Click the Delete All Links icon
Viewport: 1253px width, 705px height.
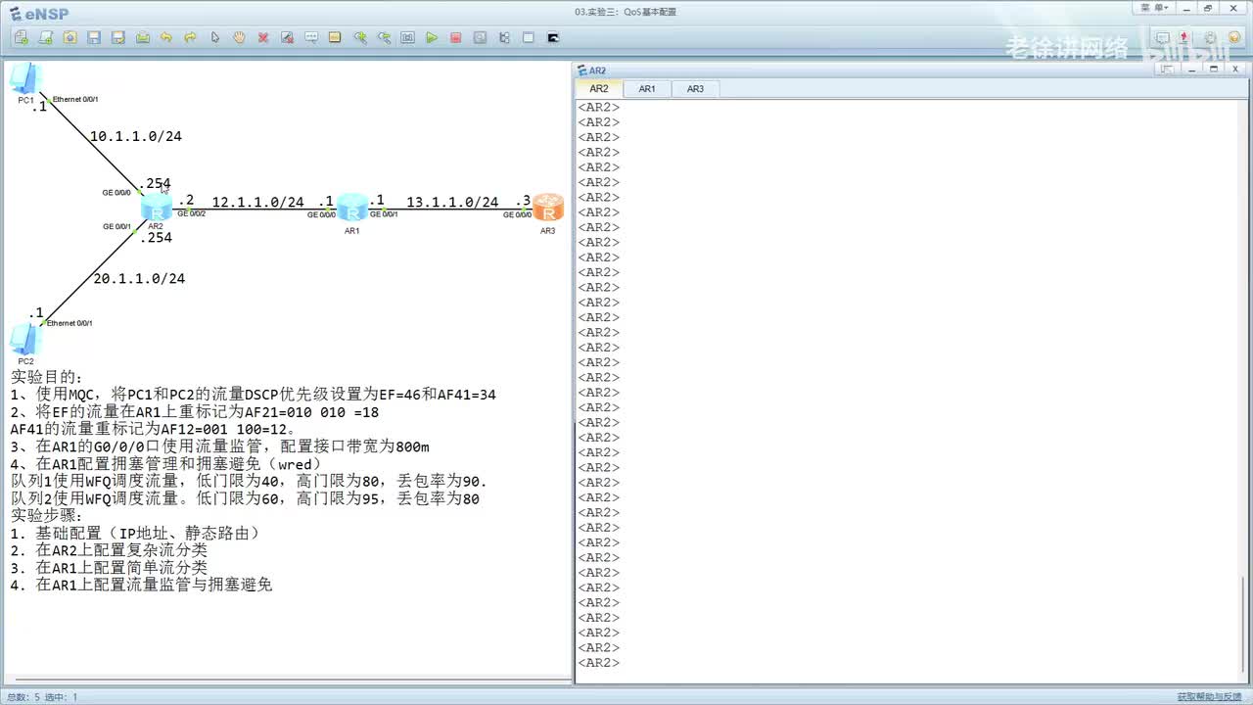(288, 38)
